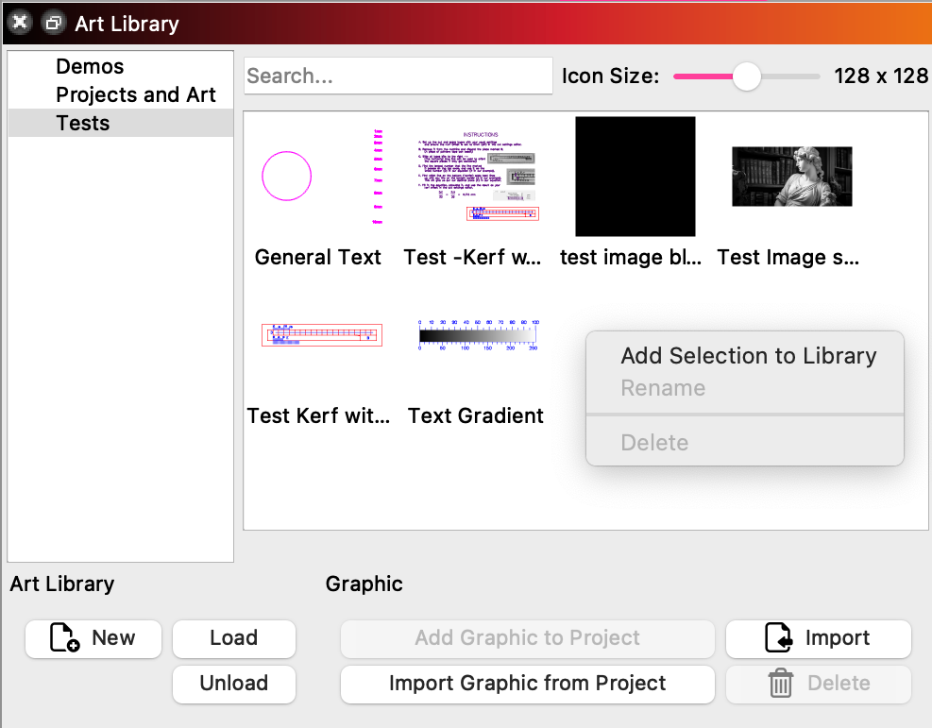This screenshot has height=728, width=932.
Task: Select the Test Image s statue thumbnail
Action: pos(791,177)
